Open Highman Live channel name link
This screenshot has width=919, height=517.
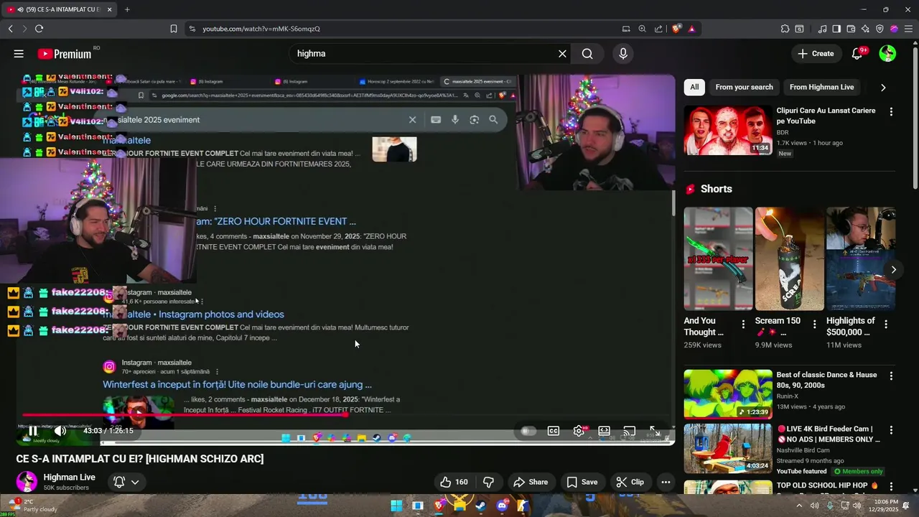point(69,477)
